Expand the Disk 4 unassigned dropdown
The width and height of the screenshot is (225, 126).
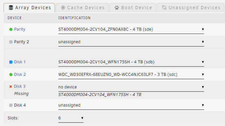click(131, 105)
